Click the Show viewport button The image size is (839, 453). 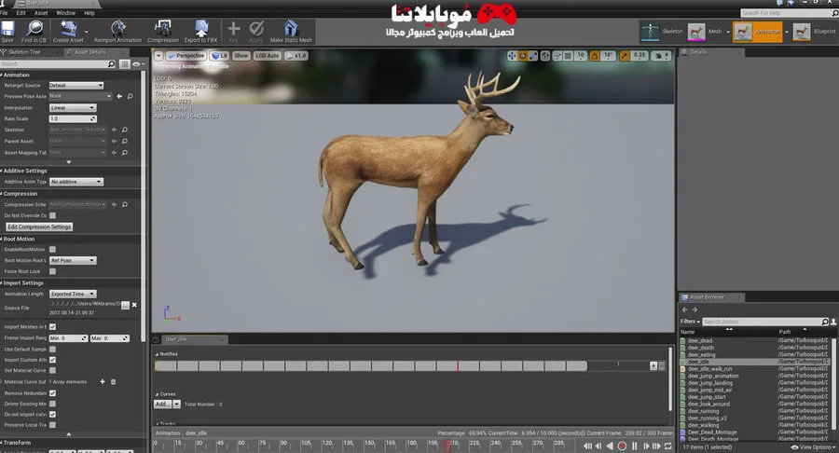pos(241,56)
